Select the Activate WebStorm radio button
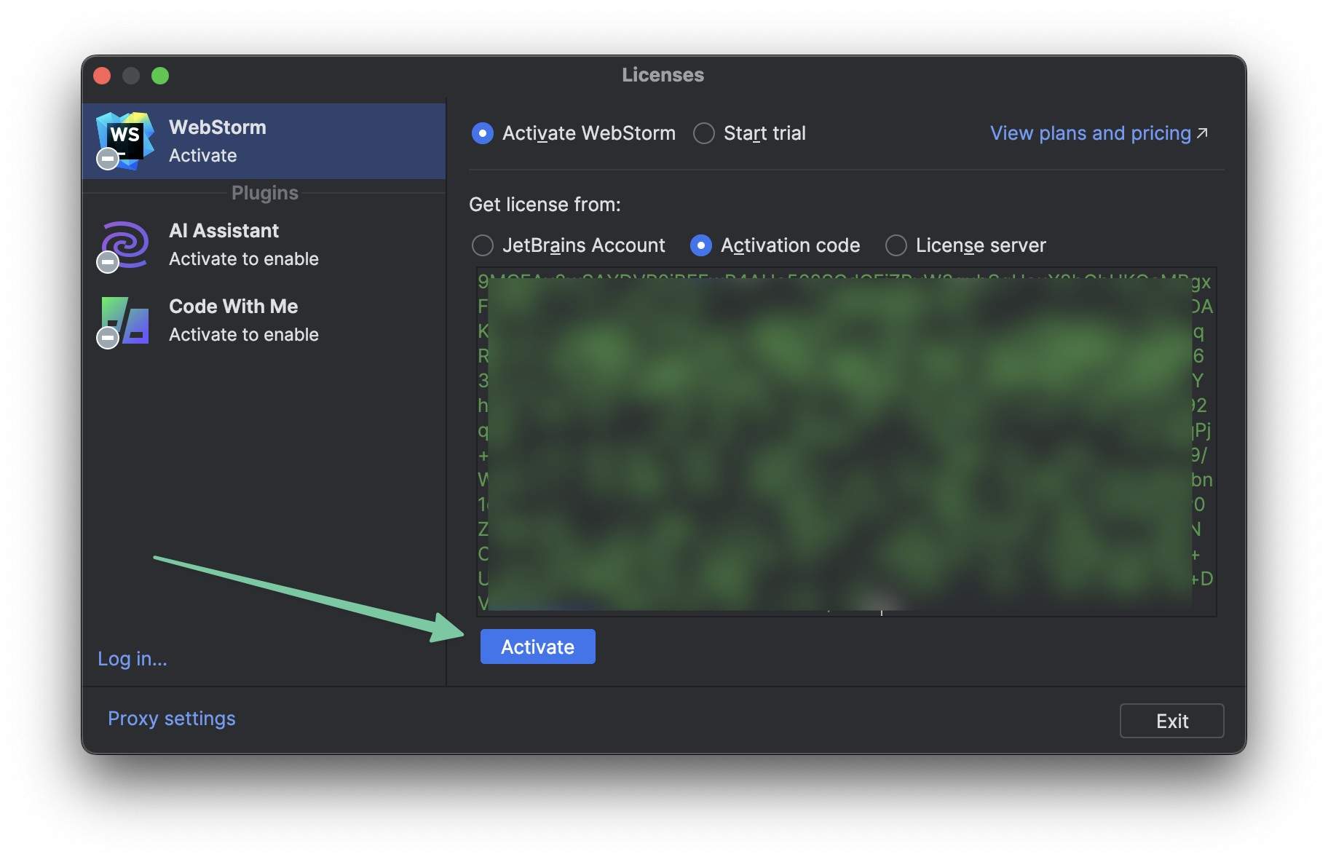 [483, 133]
